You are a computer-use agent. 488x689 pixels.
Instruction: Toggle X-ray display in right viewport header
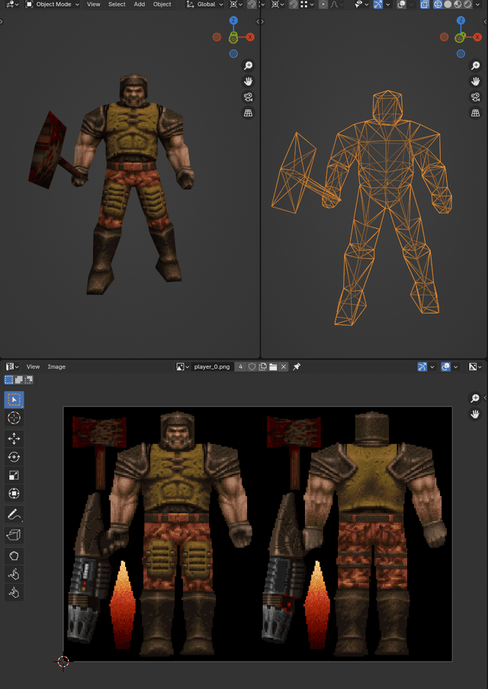[426, 5]
